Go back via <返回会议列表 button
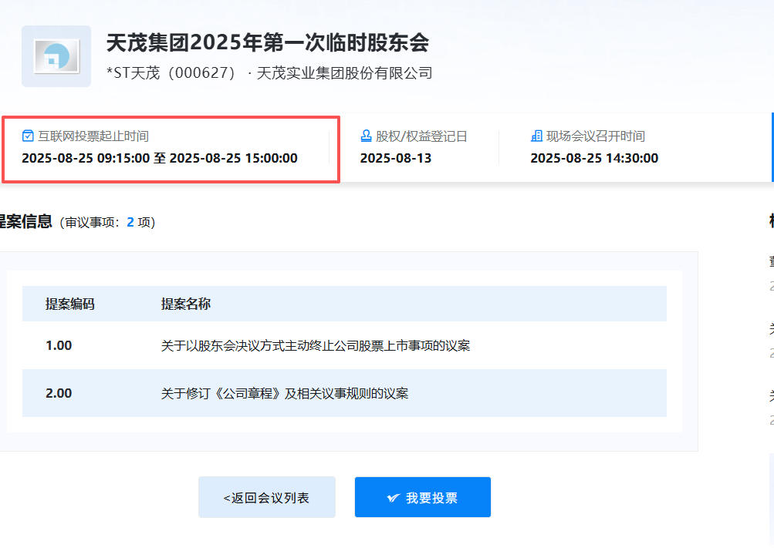Screen dimensions: 774x558 pyautogui.click(x=266, y=497)
